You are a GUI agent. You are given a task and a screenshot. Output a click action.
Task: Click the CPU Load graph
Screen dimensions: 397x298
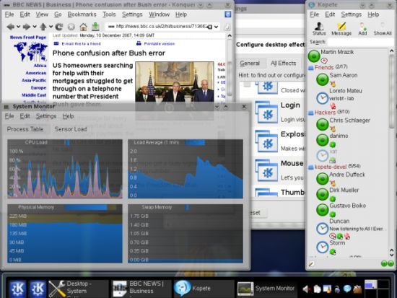[x=65, y=169]
